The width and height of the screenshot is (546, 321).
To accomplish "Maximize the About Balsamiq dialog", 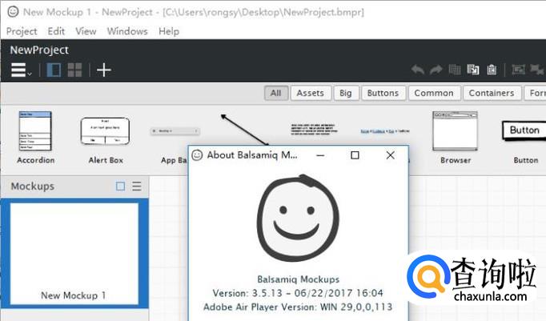I will (x=355, y=155).
